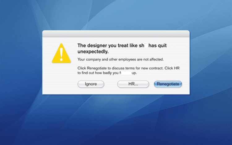Dismiss the alert with the Ignore button
The image size is (232, 145).
pyautogui.click(x=91, y=84)
